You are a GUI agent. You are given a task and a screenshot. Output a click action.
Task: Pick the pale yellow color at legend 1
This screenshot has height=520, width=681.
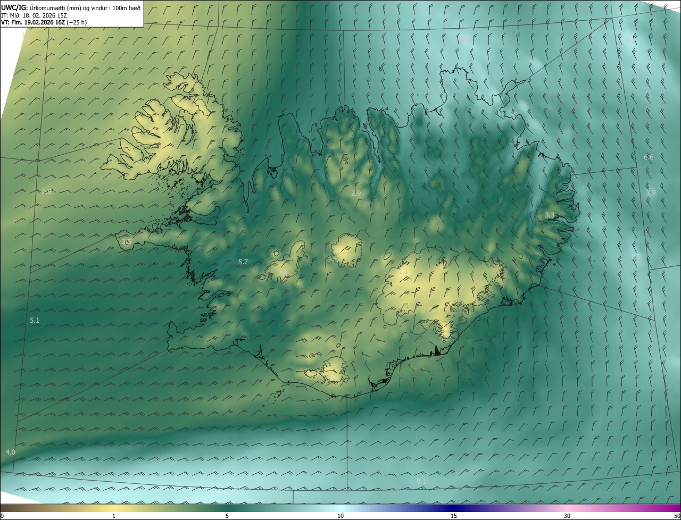click(114, 508)
